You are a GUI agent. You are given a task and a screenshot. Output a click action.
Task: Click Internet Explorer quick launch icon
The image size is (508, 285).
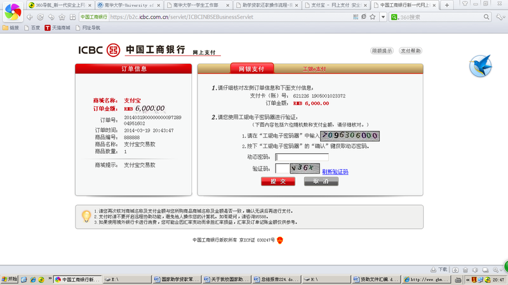pos(33,279)
